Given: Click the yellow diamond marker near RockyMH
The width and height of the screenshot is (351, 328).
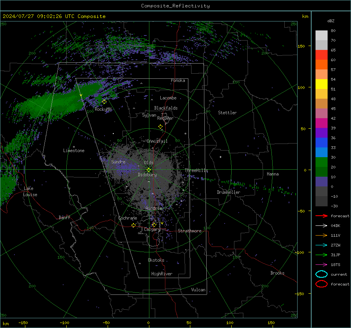Looking at the screenshot, I should tap(104, 102).
